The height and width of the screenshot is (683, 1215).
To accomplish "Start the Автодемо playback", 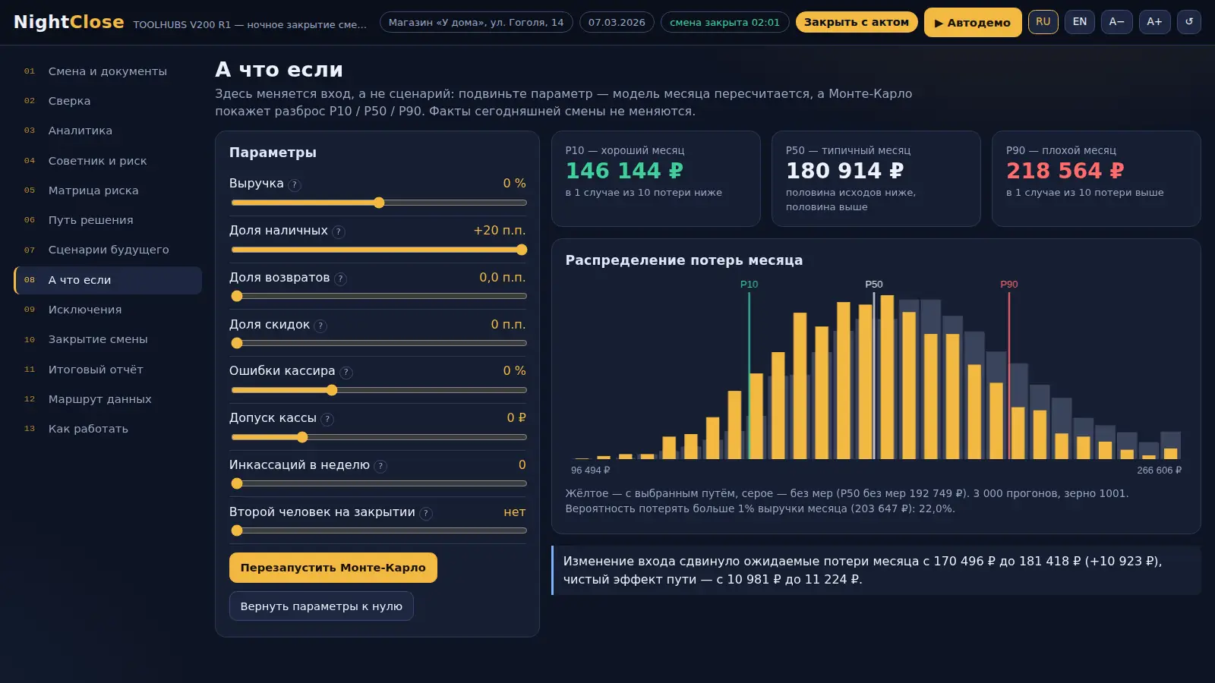I will 973,23.
